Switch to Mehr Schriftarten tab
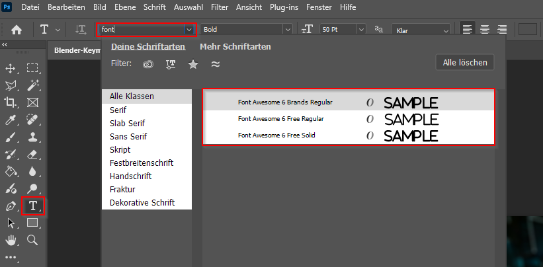543x267 pixels. pos(235,47)
